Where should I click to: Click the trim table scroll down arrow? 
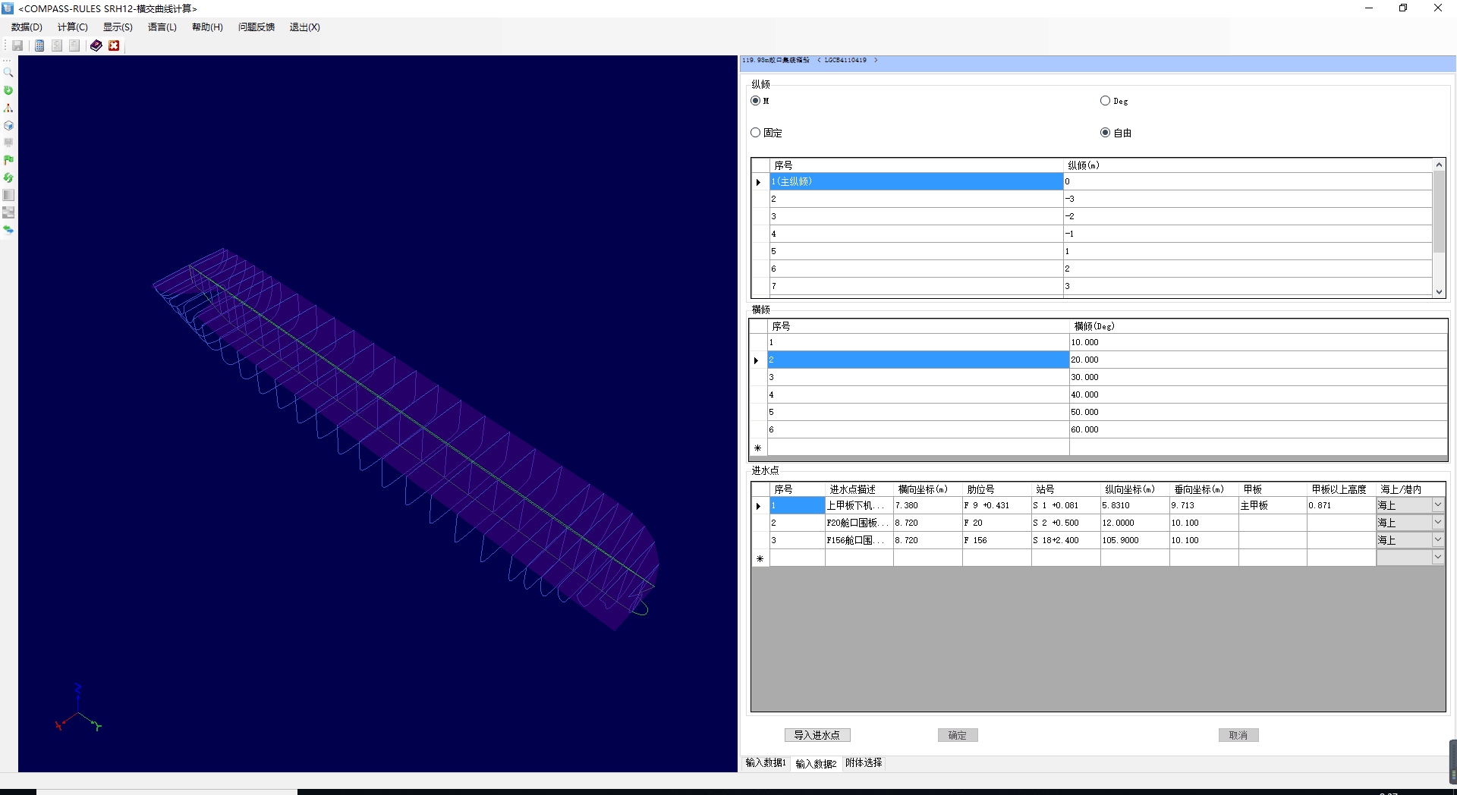tap(1438, 292)
